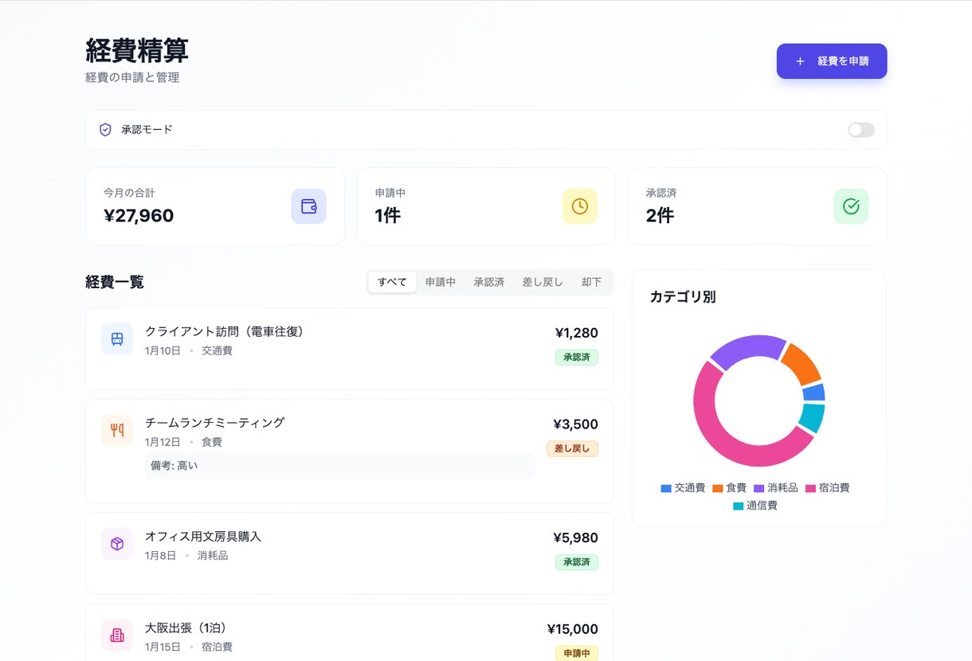Viewport: 972px width, 661px height.
Task: Click the ¥5,980 amount
Action: point(576,538)
